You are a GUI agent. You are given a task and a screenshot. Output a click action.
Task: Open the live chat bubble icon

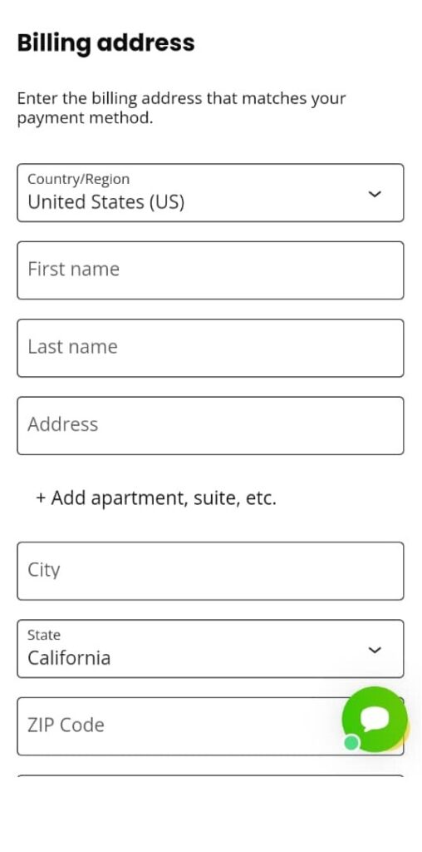(x=375, y=719)
